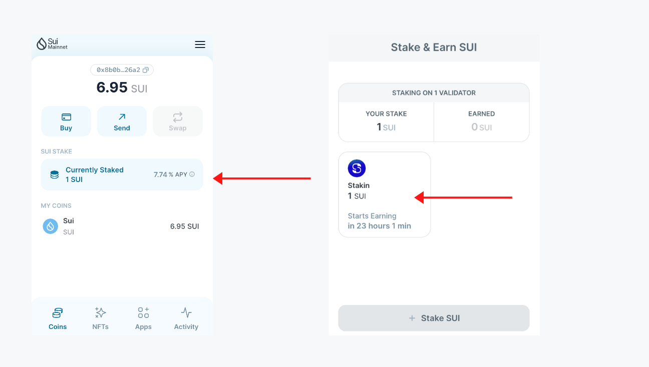Click the Apps grid icon
Viewport: 649px width, 367px height.
point(143,313)
